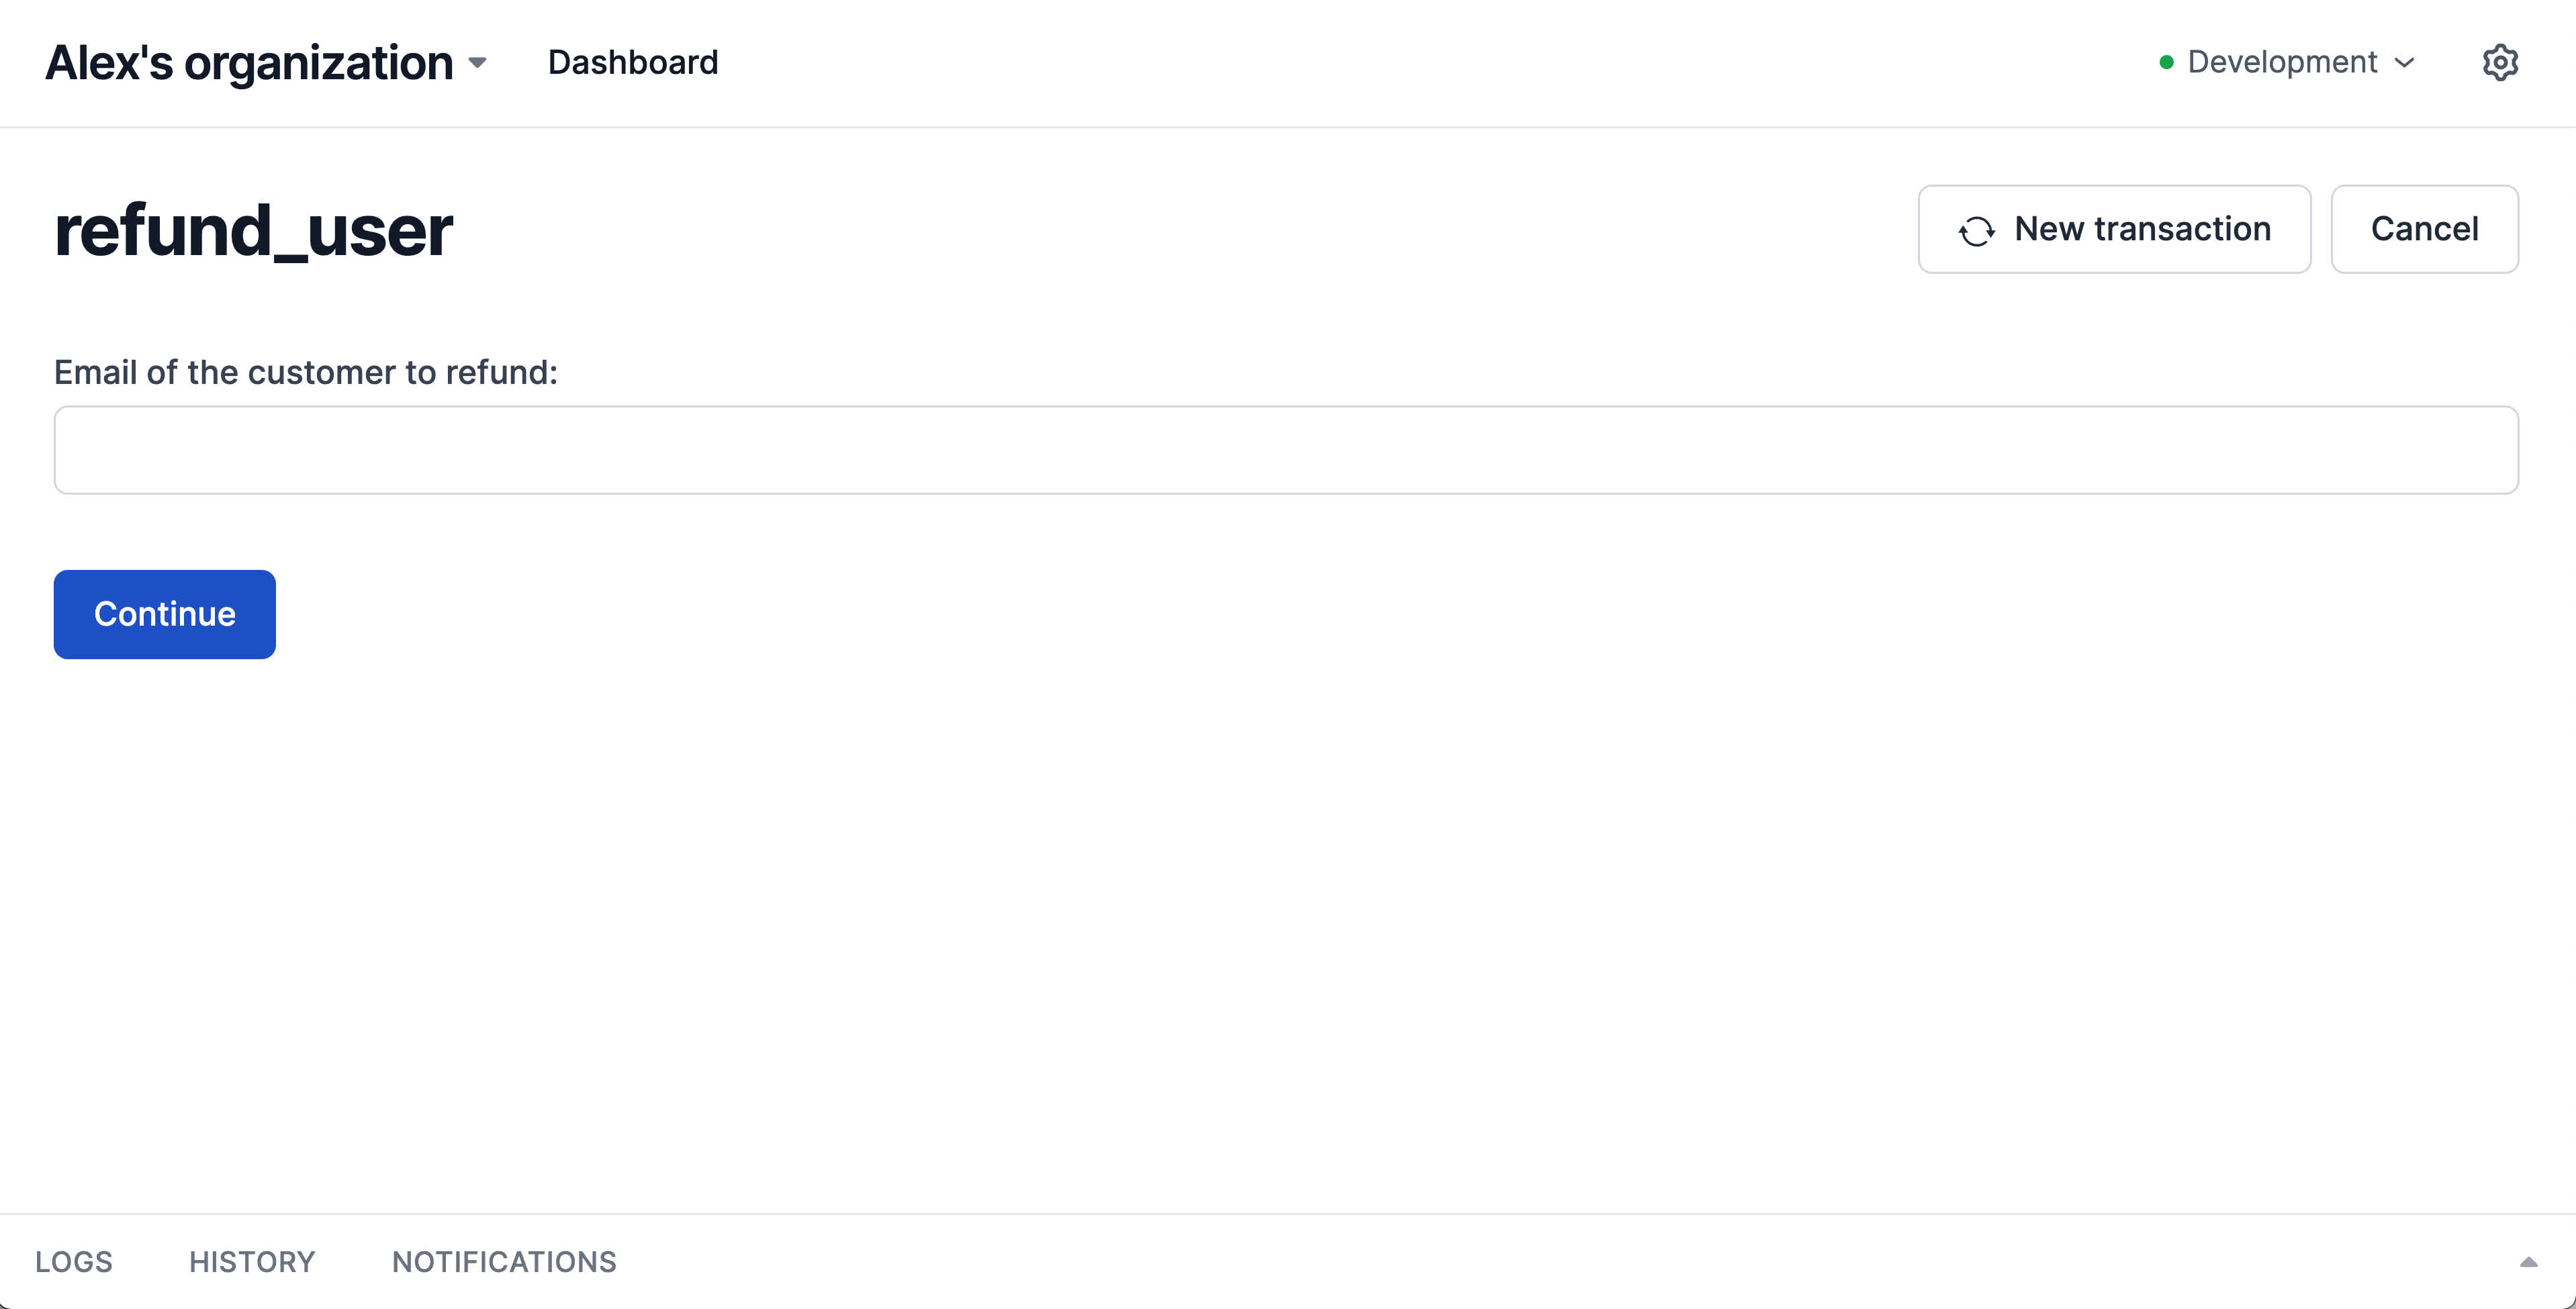This screenshot has width=2576, height=1309.
Task: Click empty space in the bottom panel bar
Action: 1500,1262
